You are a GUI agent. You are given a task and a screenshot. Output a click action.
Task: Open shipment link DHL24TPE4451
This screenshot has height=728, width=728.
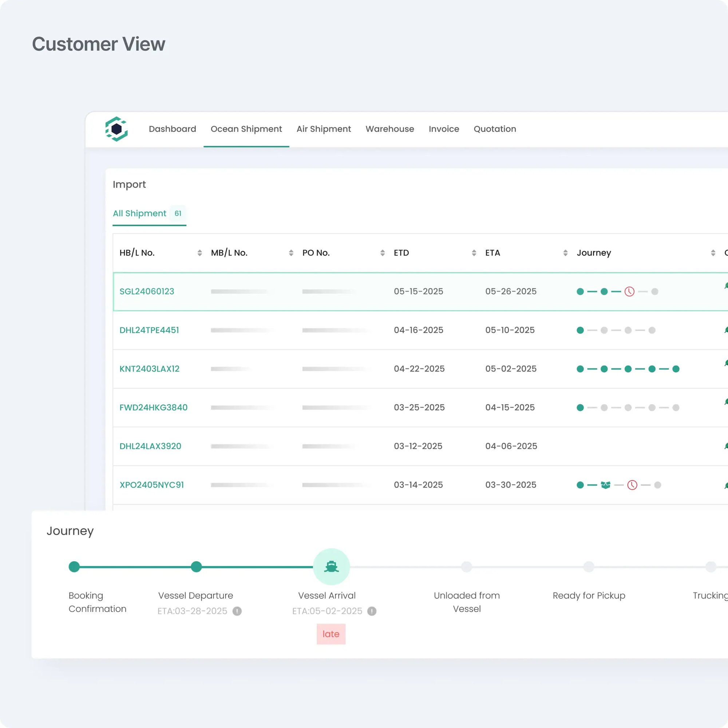click(149, 330)
